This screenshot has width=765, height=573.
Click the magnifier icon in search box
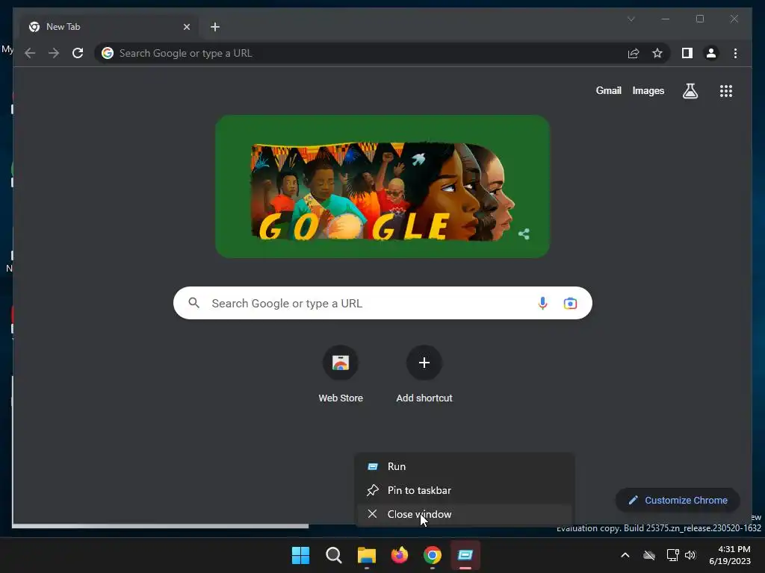(x=194, y=303)
